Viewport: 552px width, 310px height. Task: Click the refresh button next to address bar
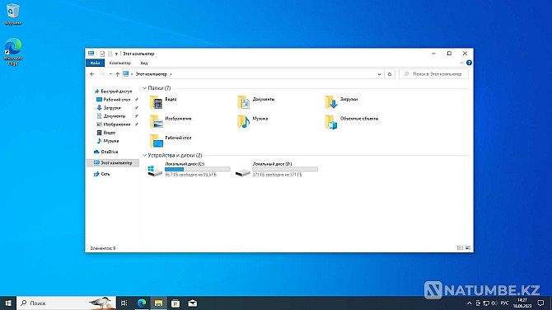coord(390,74)
